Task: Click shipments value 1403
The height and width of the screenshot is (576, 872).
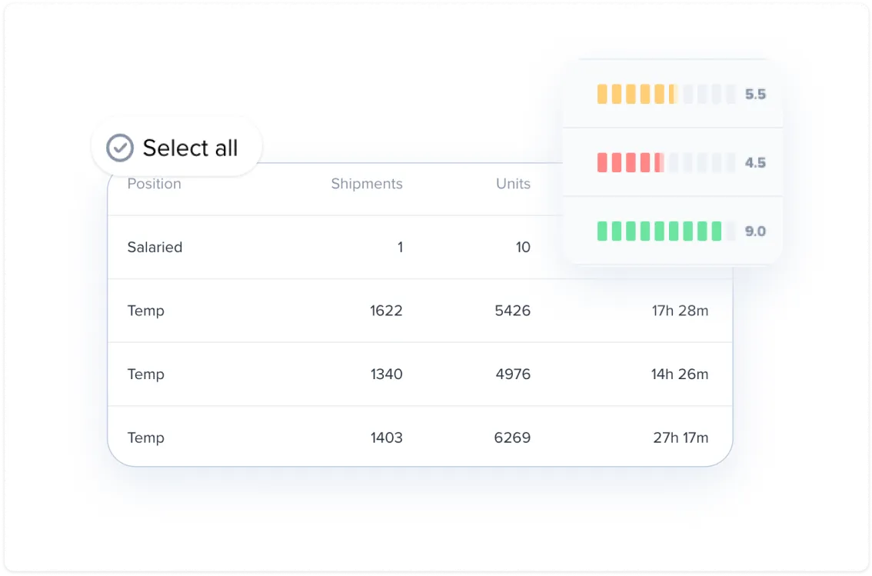Action: click(386, 438)
